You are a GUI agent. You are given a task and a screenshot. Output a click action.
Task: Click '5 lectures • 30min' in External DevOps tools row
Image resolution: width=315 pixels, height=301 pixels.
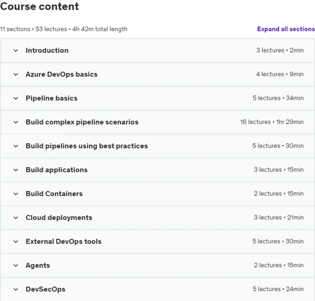[x=278, y=241]
